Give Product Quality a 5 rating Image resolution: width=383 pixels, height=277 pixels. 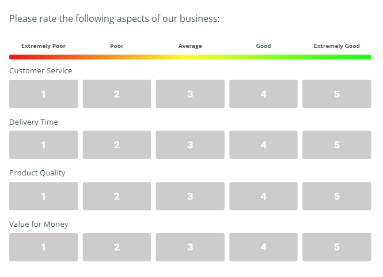click(x=336, y=196)
